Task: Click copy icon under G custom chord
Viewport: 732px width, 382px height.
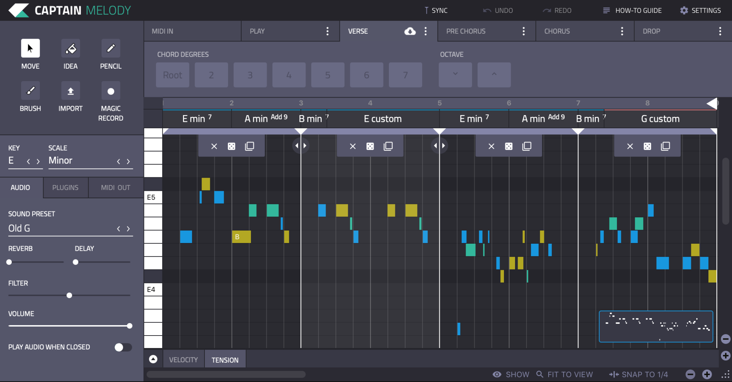Action: pos(666,146)
